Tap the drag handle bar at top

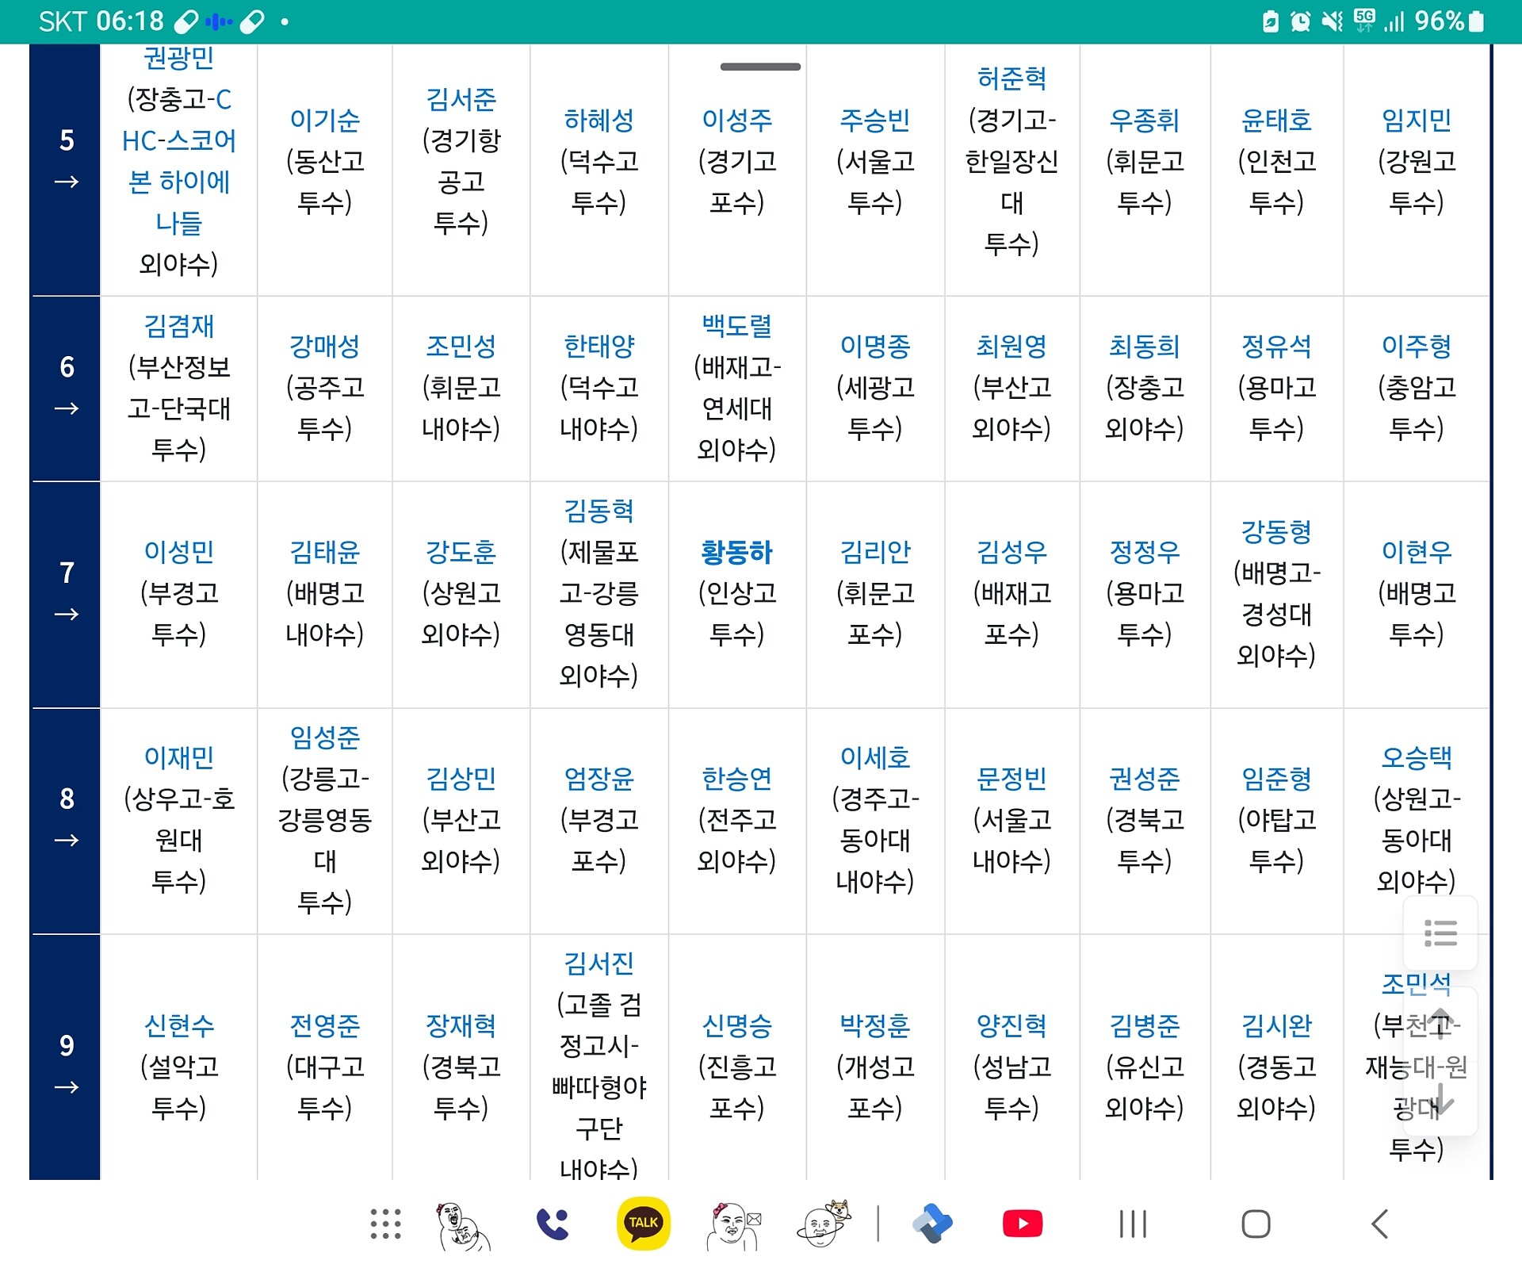(x=760, y=67)
